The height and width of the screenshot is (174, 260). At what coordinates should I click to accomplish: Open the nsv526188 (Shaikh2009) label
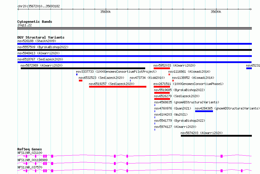pos(37,41)
